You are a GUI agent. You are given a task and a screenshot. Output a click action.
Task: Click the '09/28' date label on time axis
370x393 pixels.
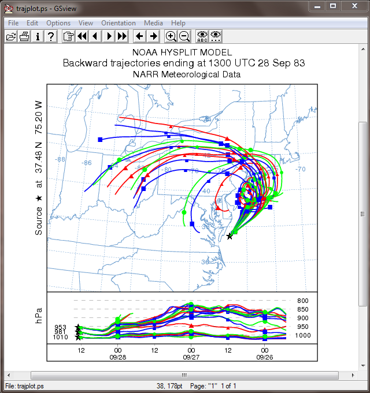click(x=118, y=357)
